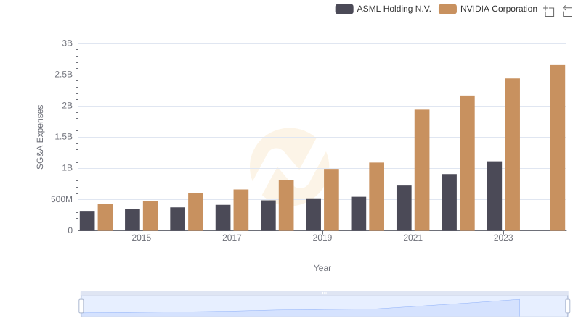Viewport: 581px width, 334px height.
Task: Click the data zoom preview area
Action: point(324,306)
